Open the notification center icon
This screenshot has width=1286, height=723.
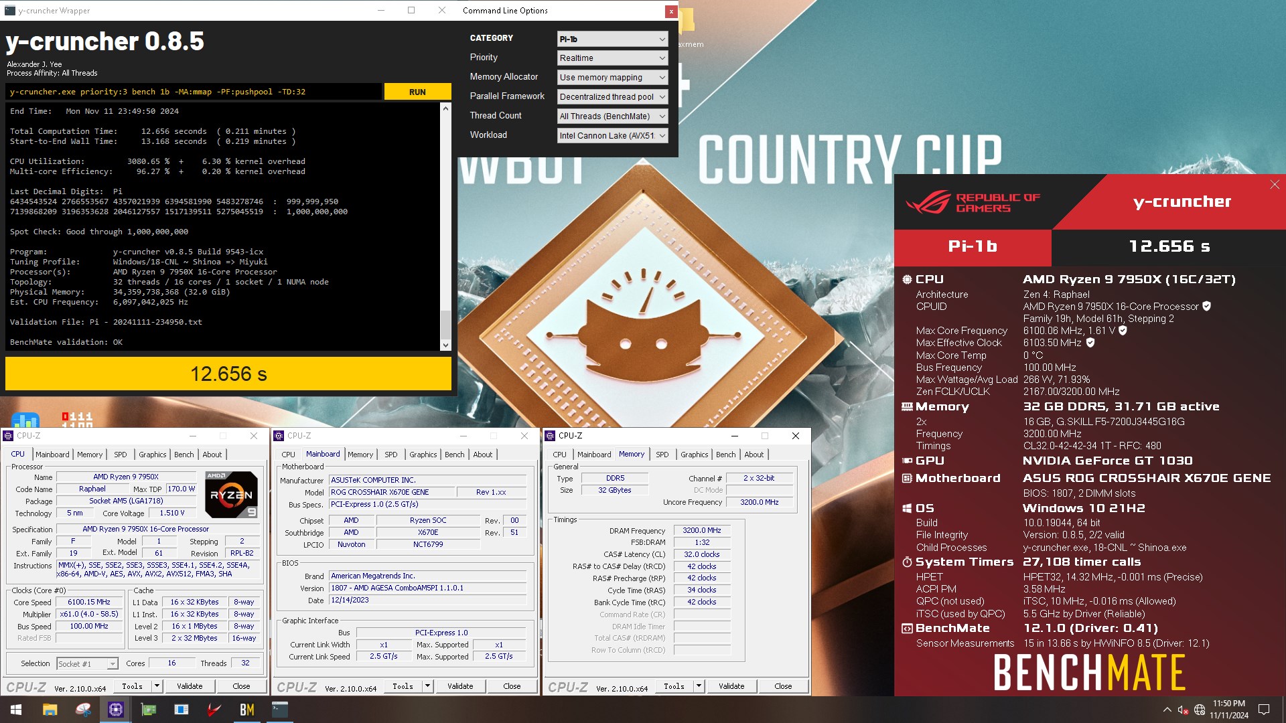(1264, 710)
